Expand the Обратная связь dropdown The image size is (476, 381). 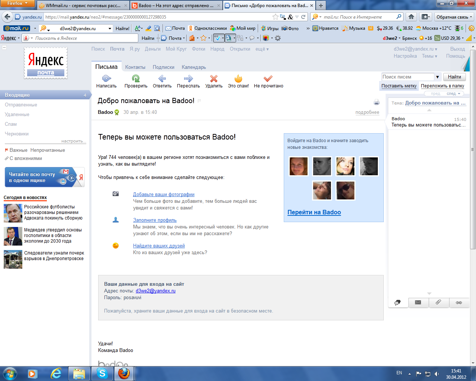[x=454, y=17]
